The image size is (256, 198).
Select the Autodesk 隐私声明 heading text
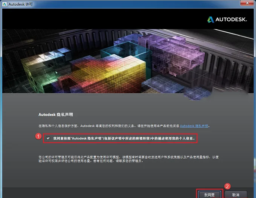[x=56, y=115]
